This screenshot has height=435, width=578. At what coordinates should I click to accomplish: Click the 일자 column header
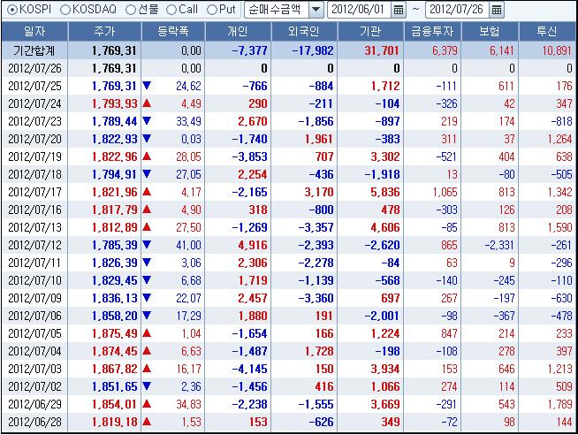[34, 31]
